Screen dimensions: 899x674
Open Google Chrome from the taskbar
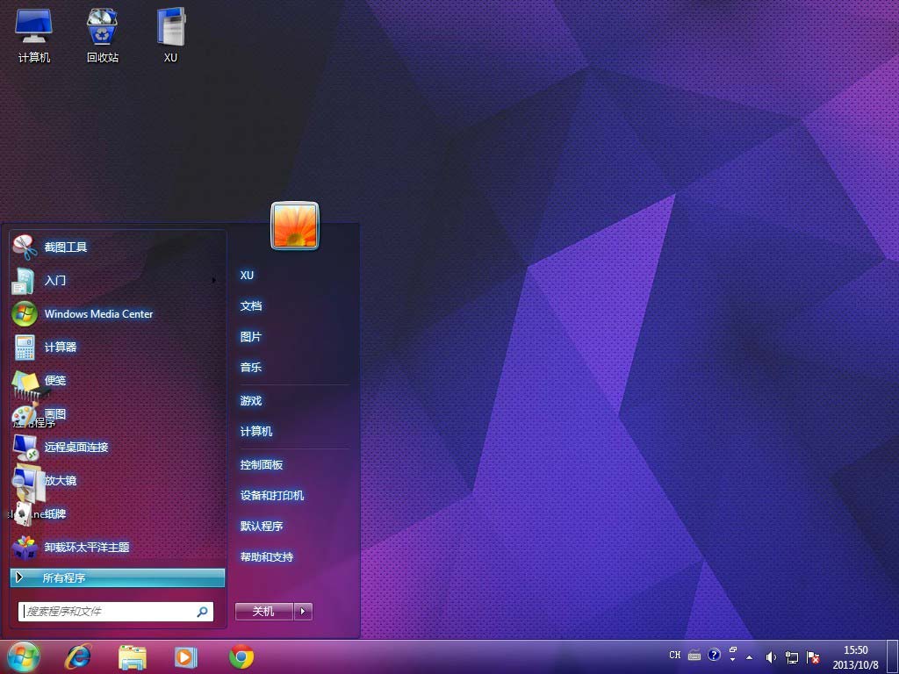241,656
